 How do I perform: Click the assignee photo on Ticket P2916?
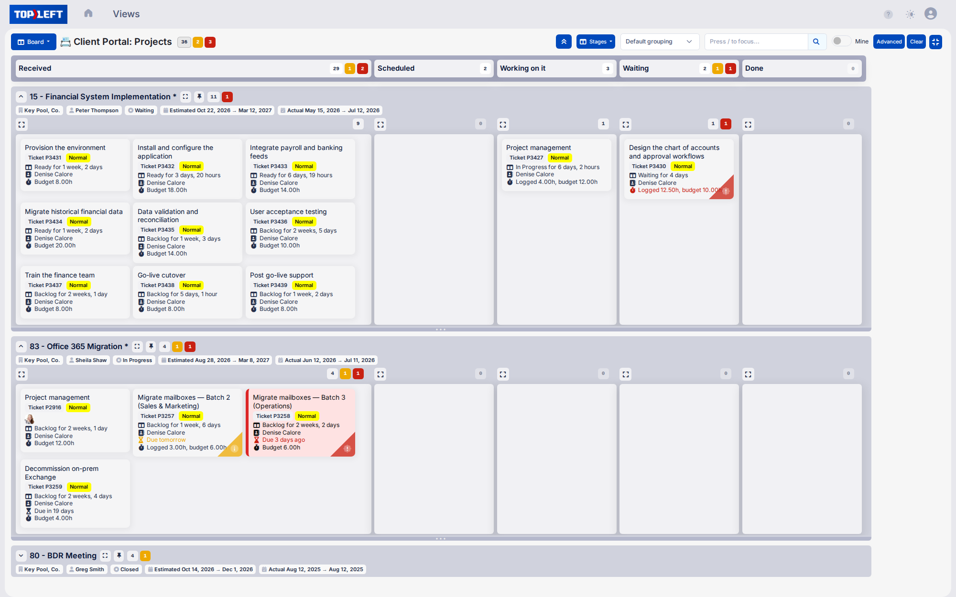(30, 419)
